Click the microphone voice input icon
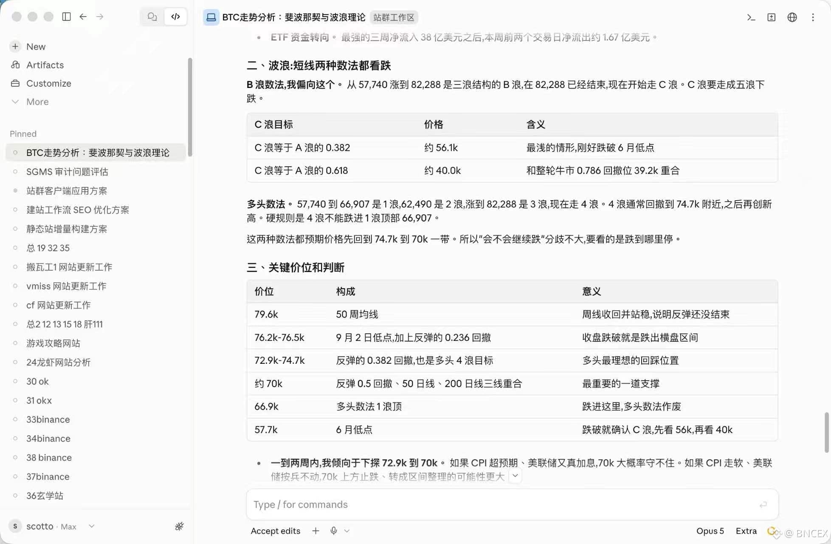The height and width of the screenshot is (544, 831). pyautogui.click(x=334, y=531)
